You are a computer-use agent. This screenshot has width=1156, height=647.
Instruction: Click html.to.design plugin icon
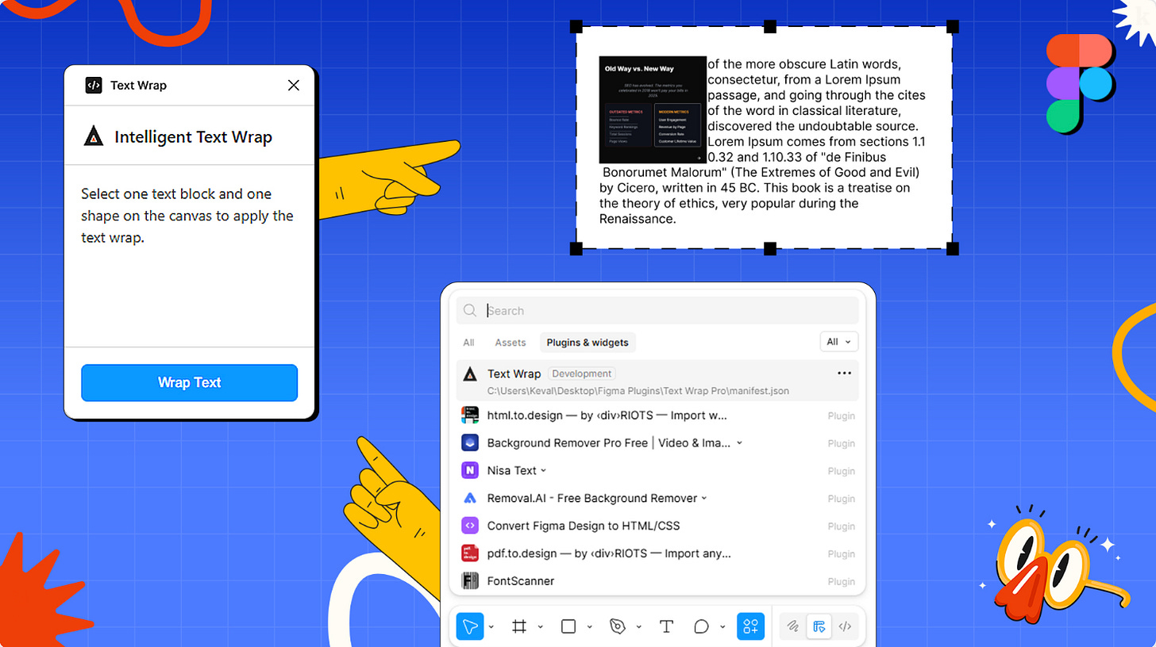tap(470, 415)
